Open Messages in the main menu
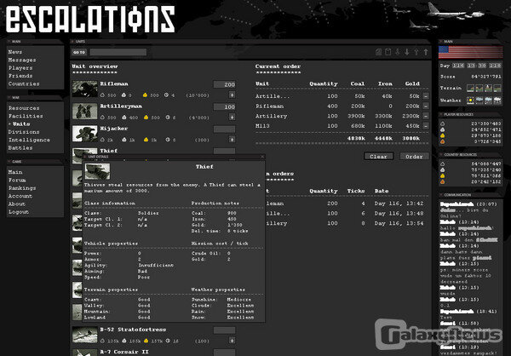 click(x=22, y=60)
